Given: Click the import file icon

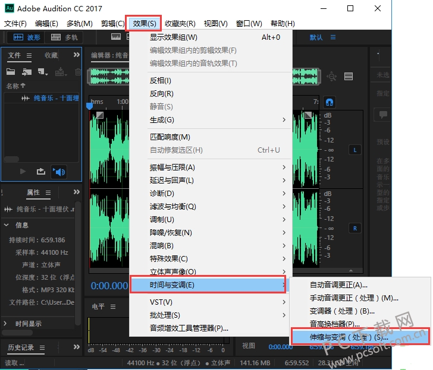Looking at the screenshot, I should tap(27, 72).
